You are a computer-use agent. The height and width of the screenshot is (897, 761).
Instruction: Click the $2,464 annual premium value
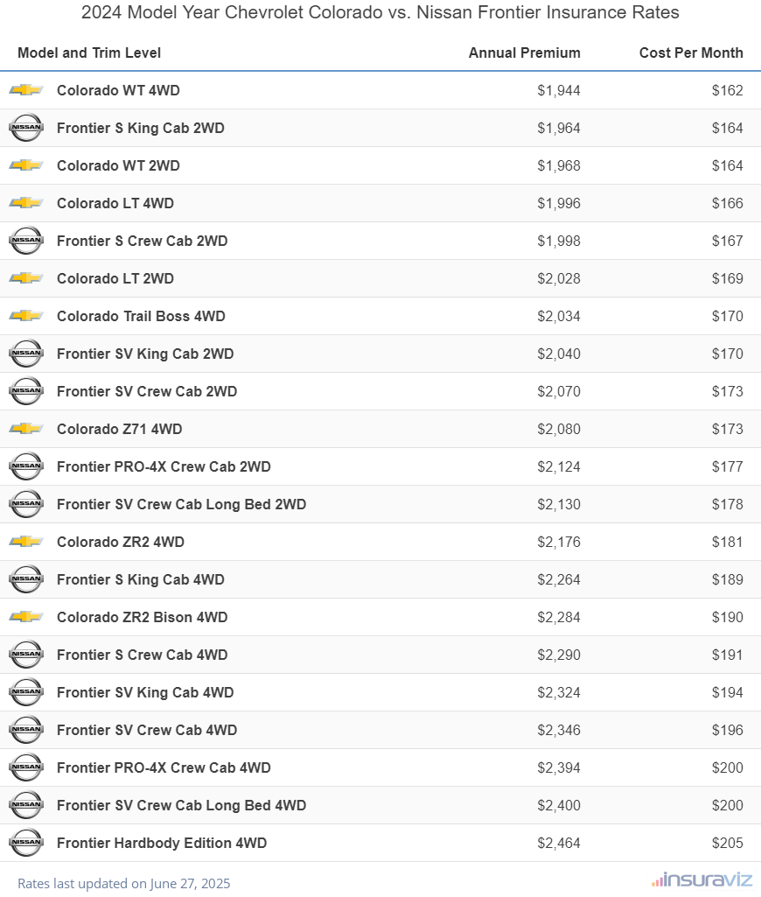pos(559,844)
